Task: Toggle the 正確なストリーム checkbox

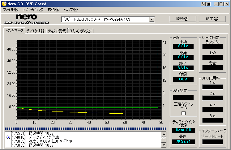Action: pos(183,113)
